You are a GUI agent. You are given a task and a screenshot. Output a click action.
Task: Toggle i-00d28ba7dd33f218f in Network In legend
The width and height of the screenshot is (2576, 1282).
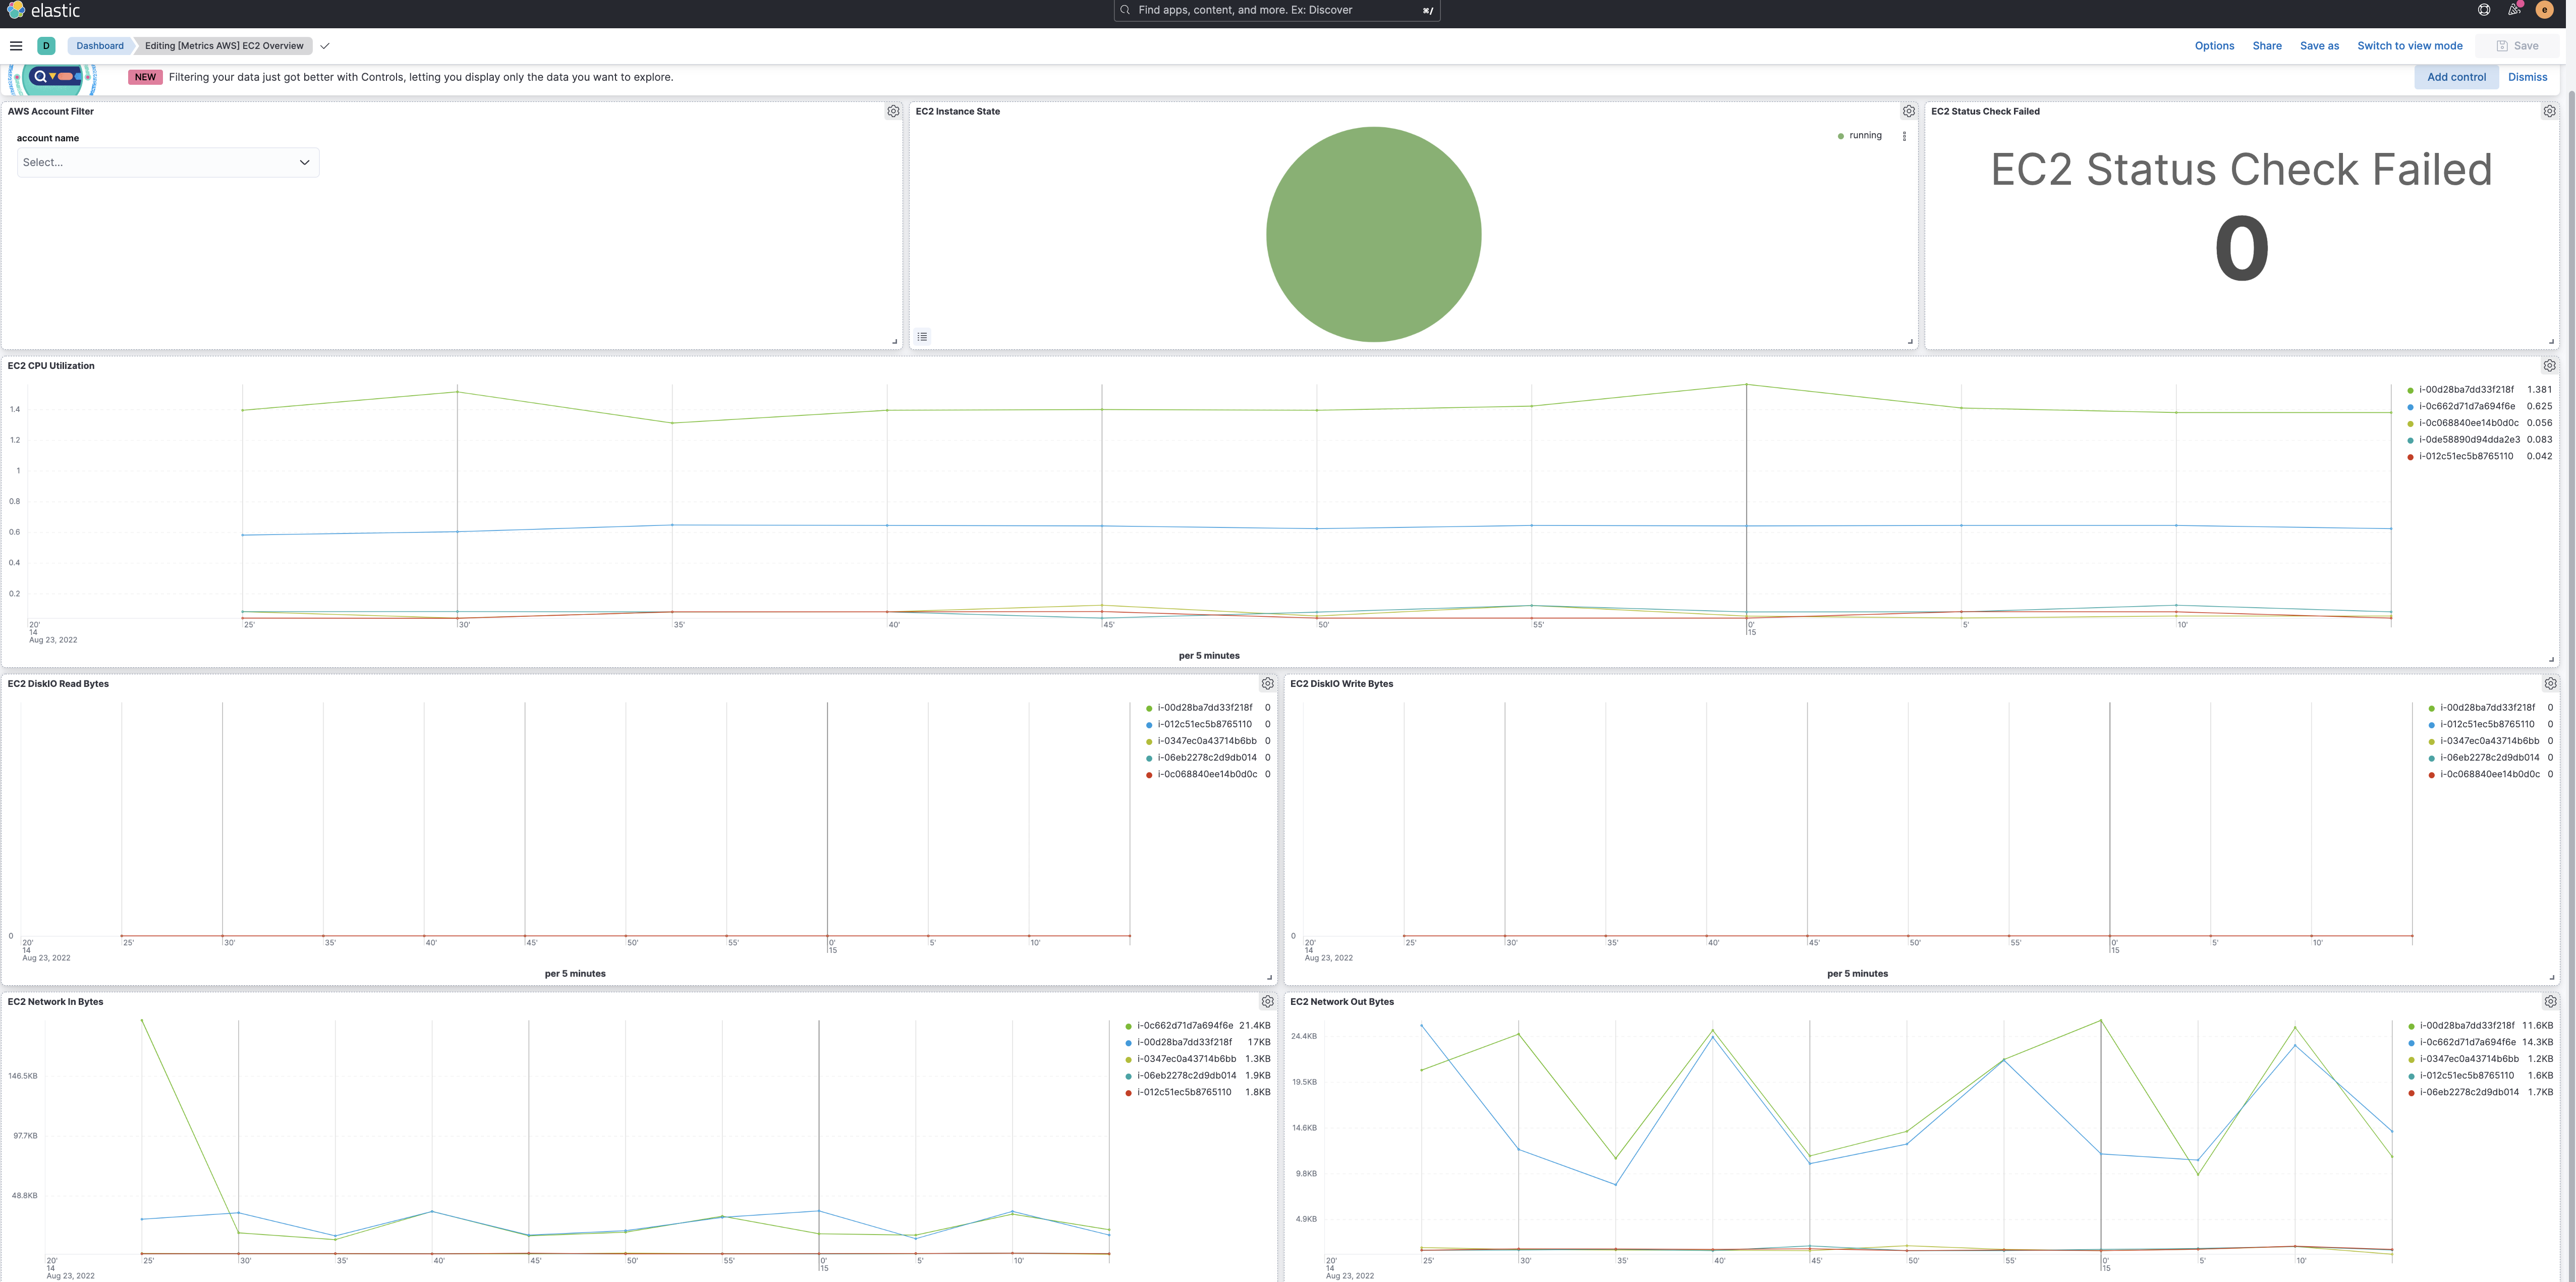(1184, 1043)
